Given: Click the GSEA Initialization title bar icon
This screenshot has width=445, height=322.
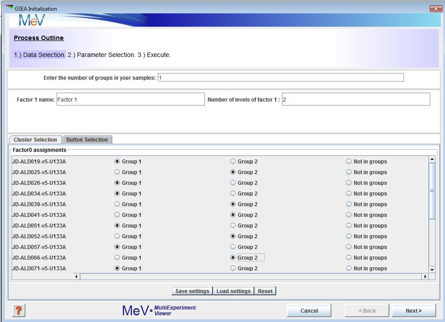Looking at the screenshot, I should [9, 8].
